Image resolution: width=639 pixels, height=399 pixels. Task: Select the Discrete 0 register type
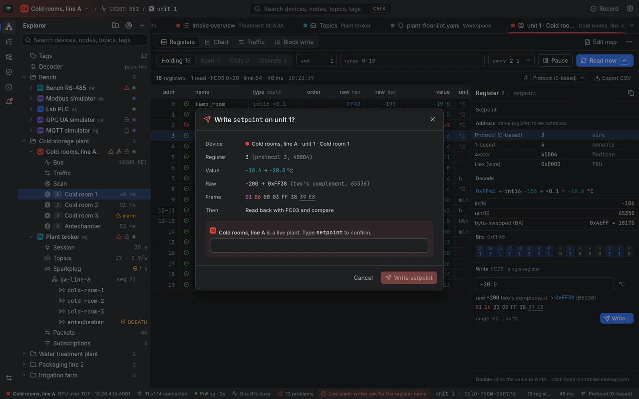273,60
